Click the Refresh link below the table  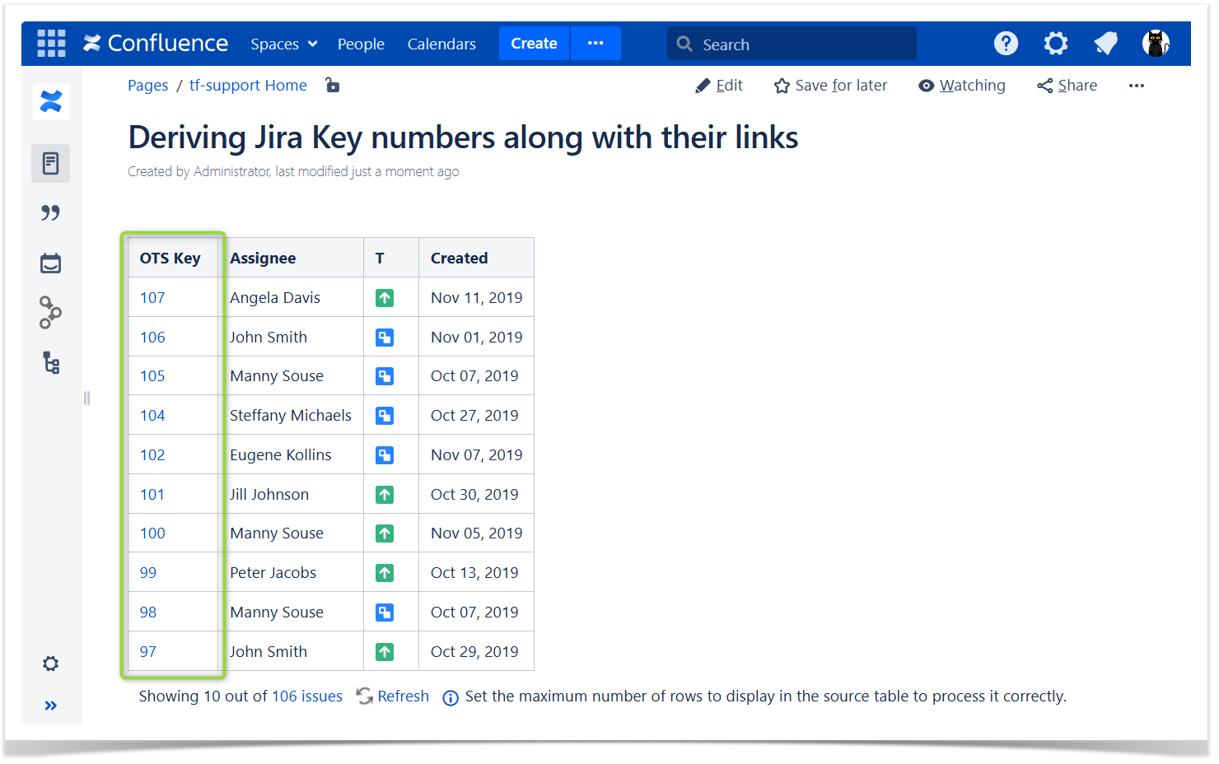point(403,696)
